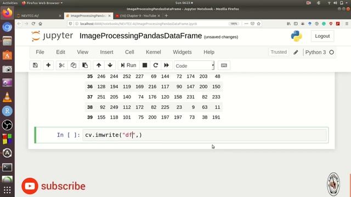Insert a cell below with plus icon
This screenshot has width=351, height=197.
(x=48, y=65)
